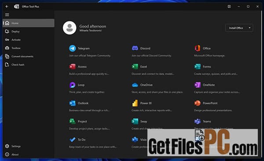The width and height of the screenshot is (264, 161).
Task: Open the Toolbox page
Action: coord(29,48)
